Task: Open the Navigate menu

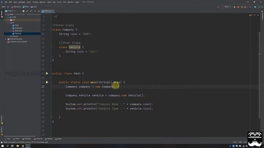Action: click(x=22, y=2)
